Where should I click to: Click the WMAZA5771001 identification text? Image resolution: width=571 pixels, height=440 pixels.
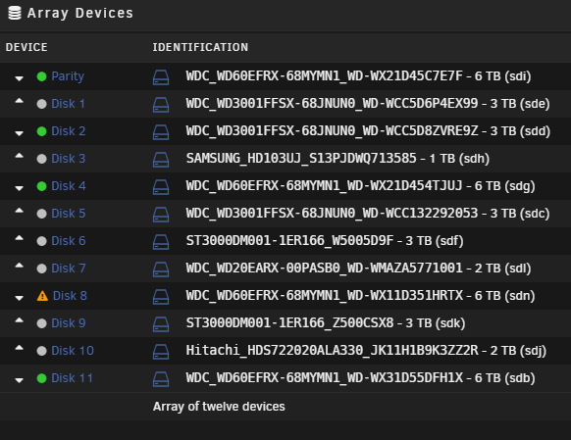click(358, 269)
